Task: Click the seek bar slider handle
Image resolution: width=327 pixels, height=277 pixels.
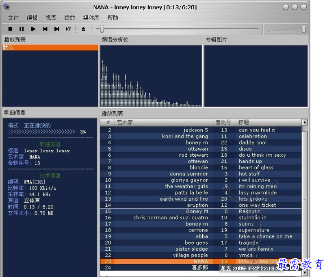Action: (102, 29)
